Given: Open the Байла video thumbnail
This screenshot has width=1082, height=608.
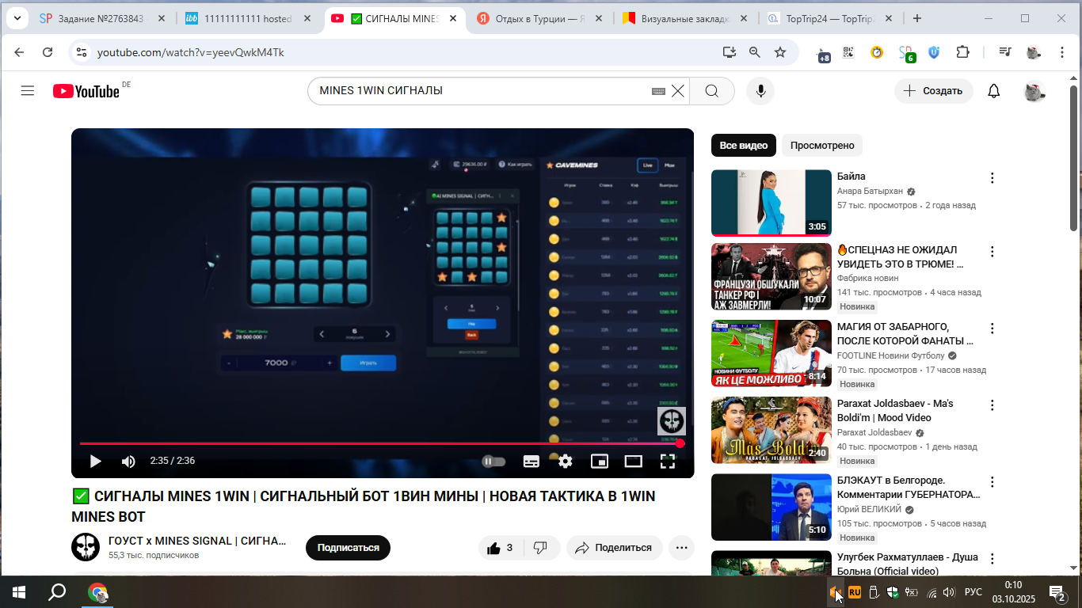Looking at the screenshot, I should pos(771,203).
